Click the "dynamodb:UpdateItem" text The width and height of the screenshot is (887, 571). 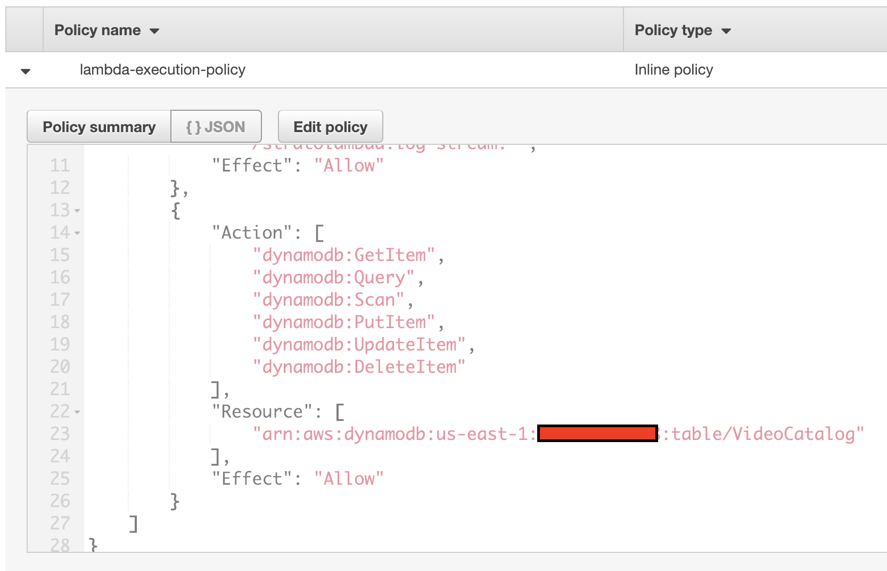click(359, 345)
